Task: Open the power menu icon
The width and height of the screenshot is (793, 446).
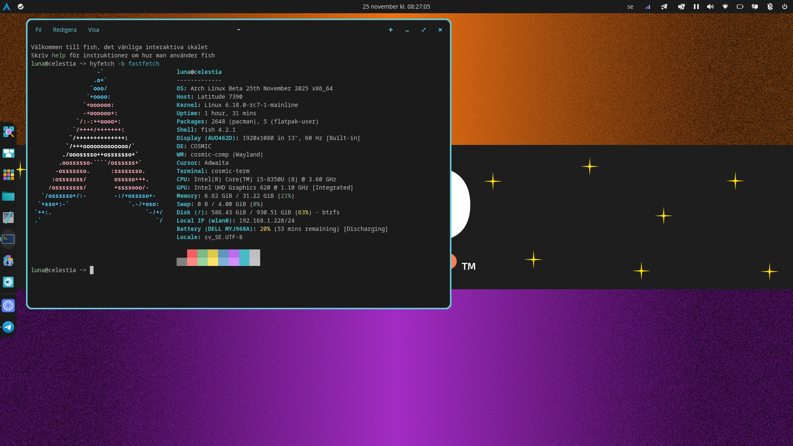Action: (x=784, y=7)
